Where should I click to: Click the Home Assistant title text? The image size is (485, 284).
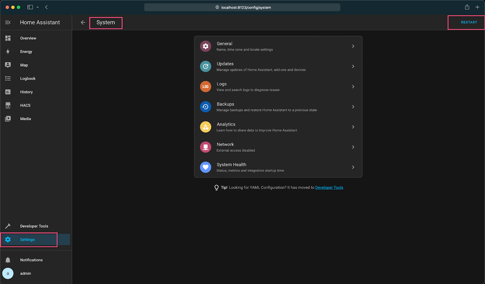point(40,22)
